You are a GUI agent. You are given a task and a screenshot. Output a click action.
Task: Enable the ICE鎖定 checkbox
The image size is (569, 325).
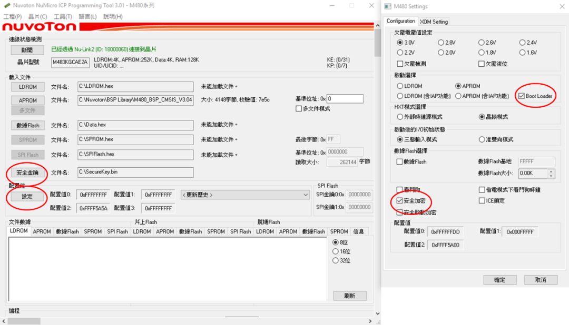tap(482, 201)
